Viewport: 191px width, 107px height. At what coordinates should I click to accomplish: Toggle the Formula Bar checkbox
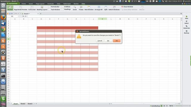(x=49, y=7)
